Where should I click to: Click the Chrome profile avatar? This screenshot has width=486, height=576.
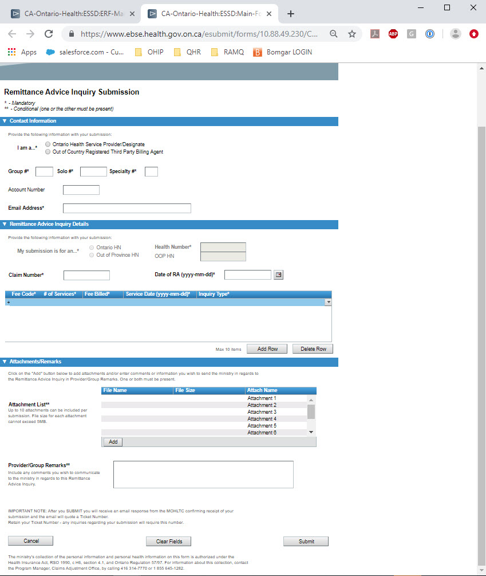(x=455, y=34)
